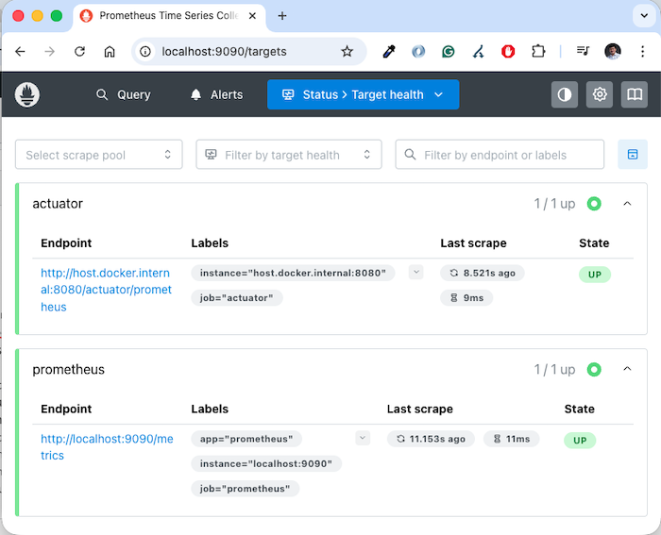The width and height of the screenshot is (661, 535).
Task: Open the Select scrape pool dropdown
Action: pyautogui.click(x=99, y=155)
